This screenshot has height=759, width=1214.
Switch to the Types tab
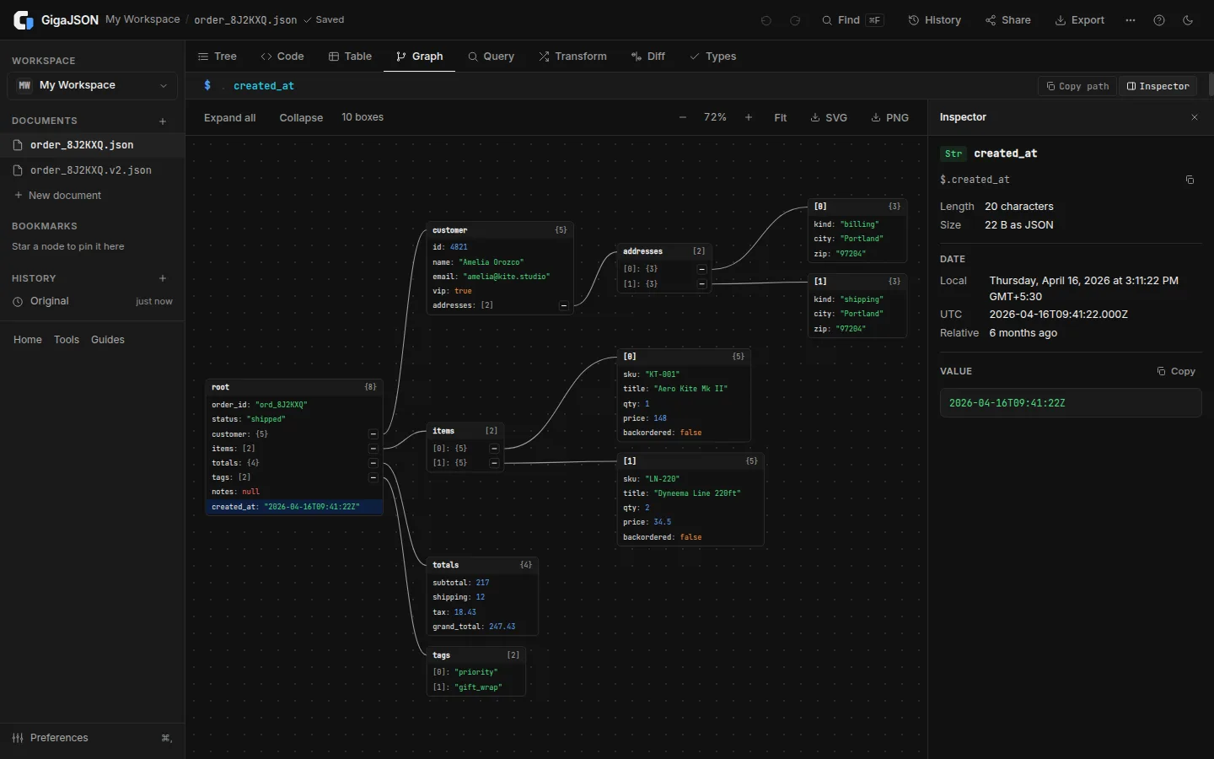712,57
